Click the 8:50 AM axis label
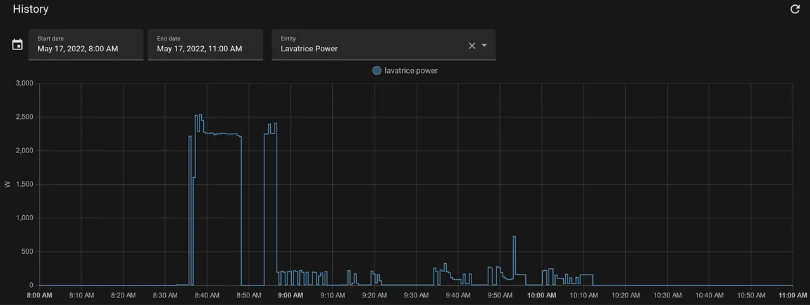 tap(249, 295)
